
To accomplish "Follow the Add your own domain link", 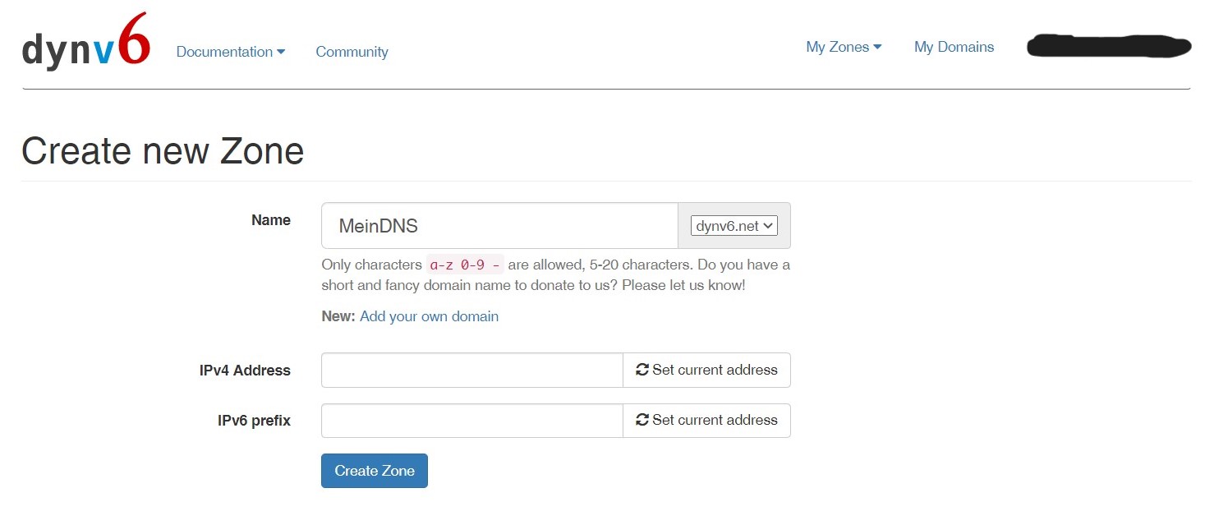I will (429, 316).
